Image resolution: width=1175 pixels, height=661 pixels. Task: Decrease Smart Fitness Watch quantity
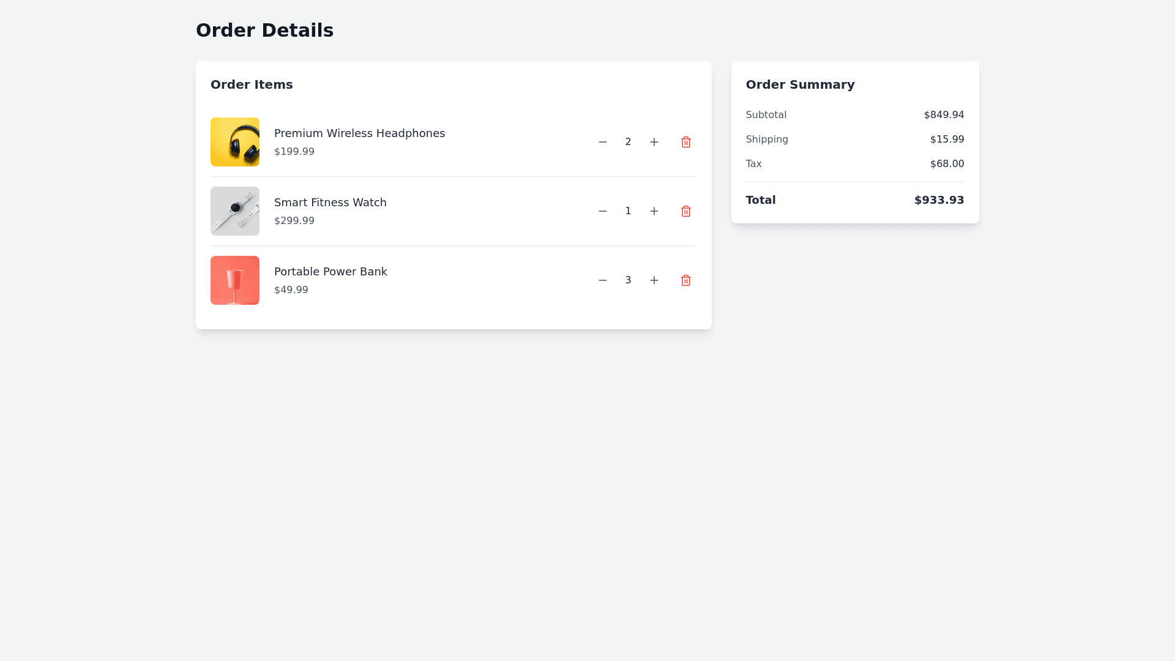(603, 211)
